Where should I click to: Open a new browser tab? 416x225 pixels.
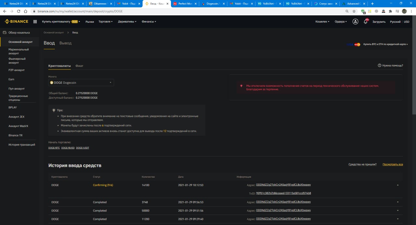tap(372, 4)
